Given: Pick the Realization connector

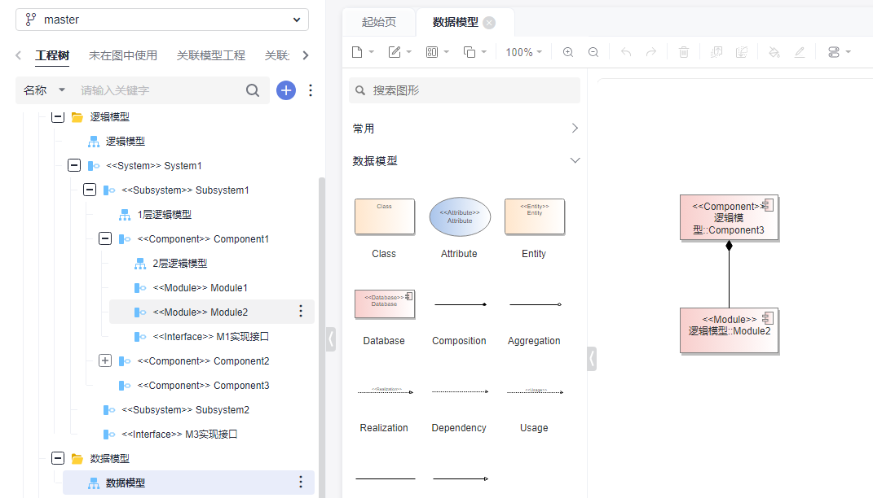Looking at the screenshot, I should point(384,391).
